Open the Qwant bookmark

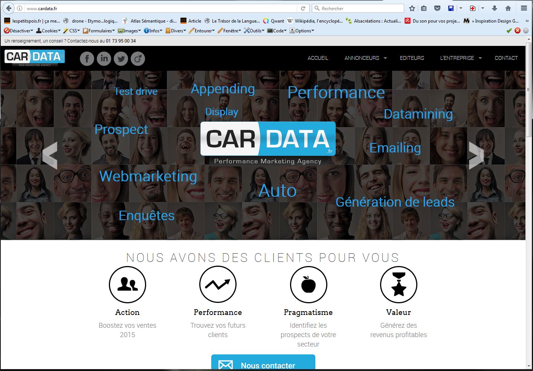pyautogui.click(x=273, y=21)
